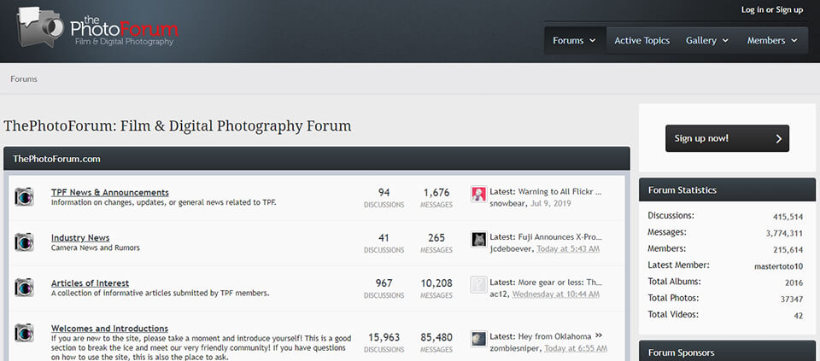Open ac12's avatar thumbnail
This screenshot has width=820, height=361.
478,285
